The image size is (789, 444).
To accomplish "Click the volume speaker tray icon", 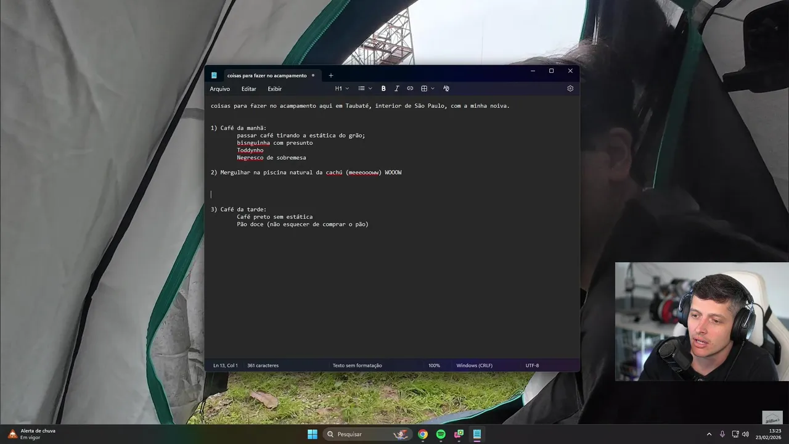I will 745,434.
